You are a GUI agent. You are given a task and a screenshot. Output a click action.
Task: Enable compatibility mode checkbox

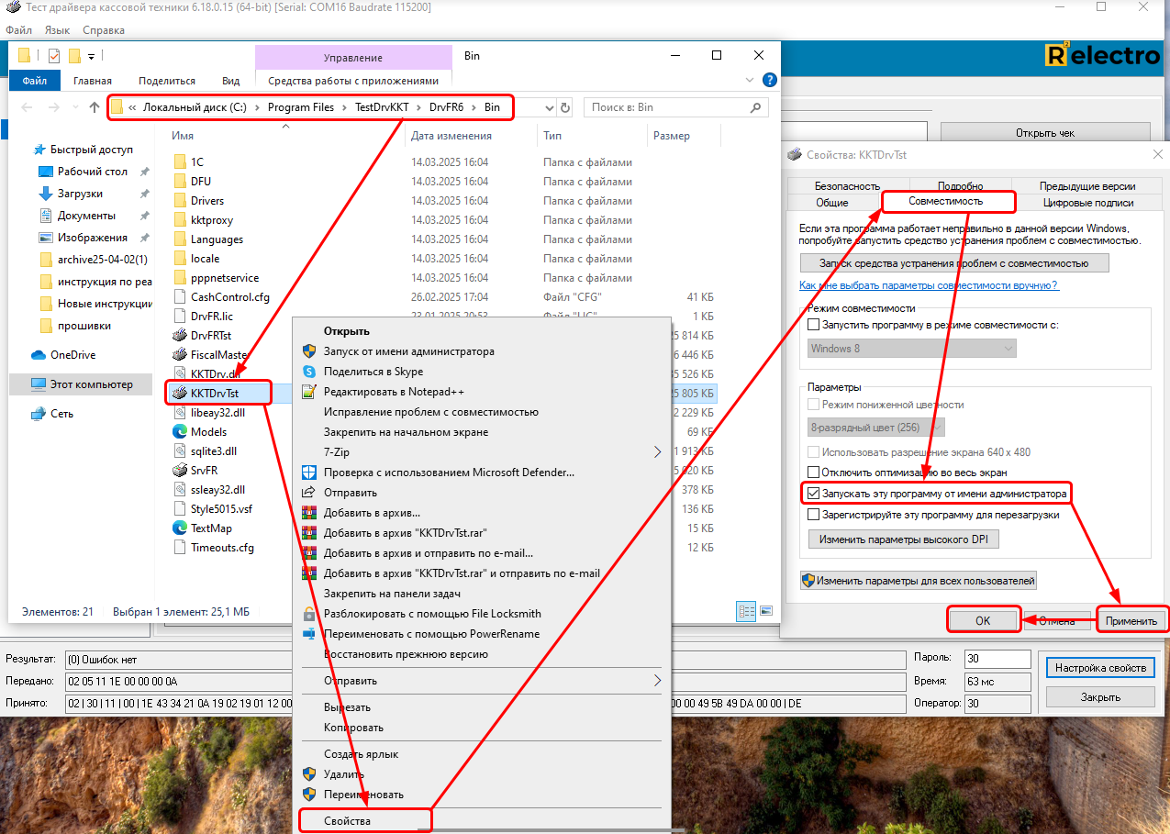tap(813, 325)
